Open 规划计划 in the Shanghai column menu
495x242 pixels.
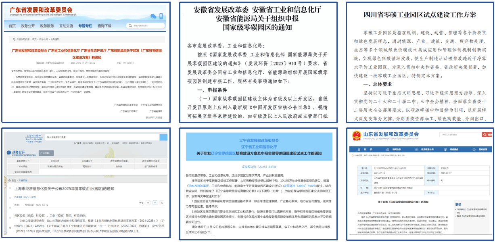pos(87,166)
